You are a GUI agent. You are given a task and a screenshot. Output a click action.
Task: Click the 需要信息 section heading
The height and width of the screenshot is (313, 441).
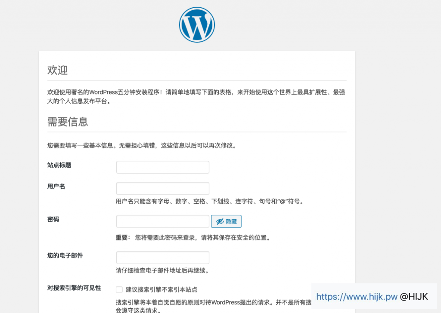point(67,122)
